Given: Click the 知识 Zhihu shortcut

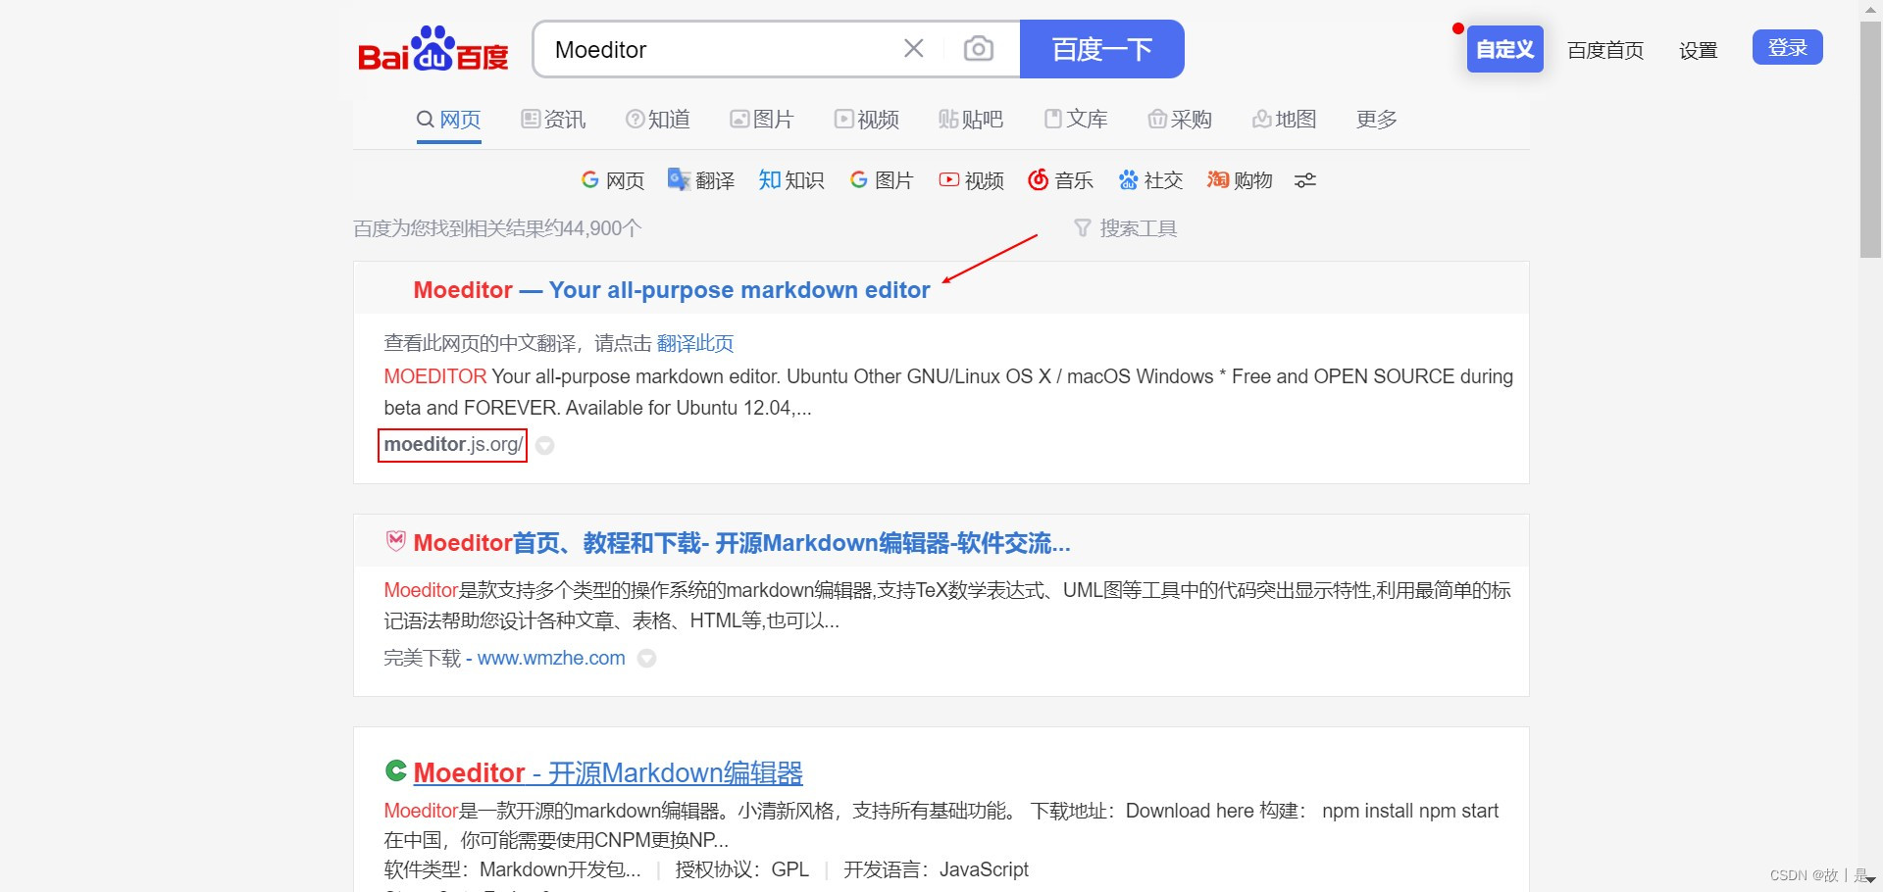Looking at the screenshot, I should 791,180.
